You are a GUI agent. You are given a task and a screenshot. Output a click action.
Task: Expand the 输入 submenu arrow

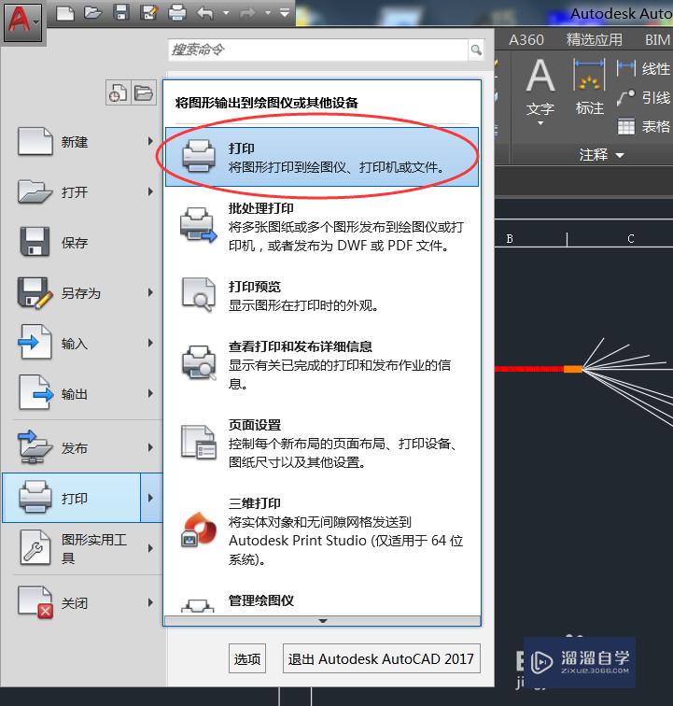(151, 343)
